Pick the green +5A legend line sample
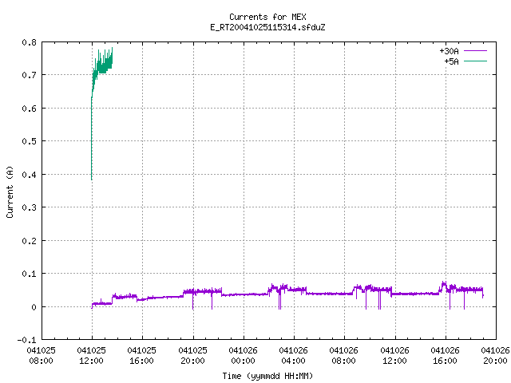 click(475, 61)
